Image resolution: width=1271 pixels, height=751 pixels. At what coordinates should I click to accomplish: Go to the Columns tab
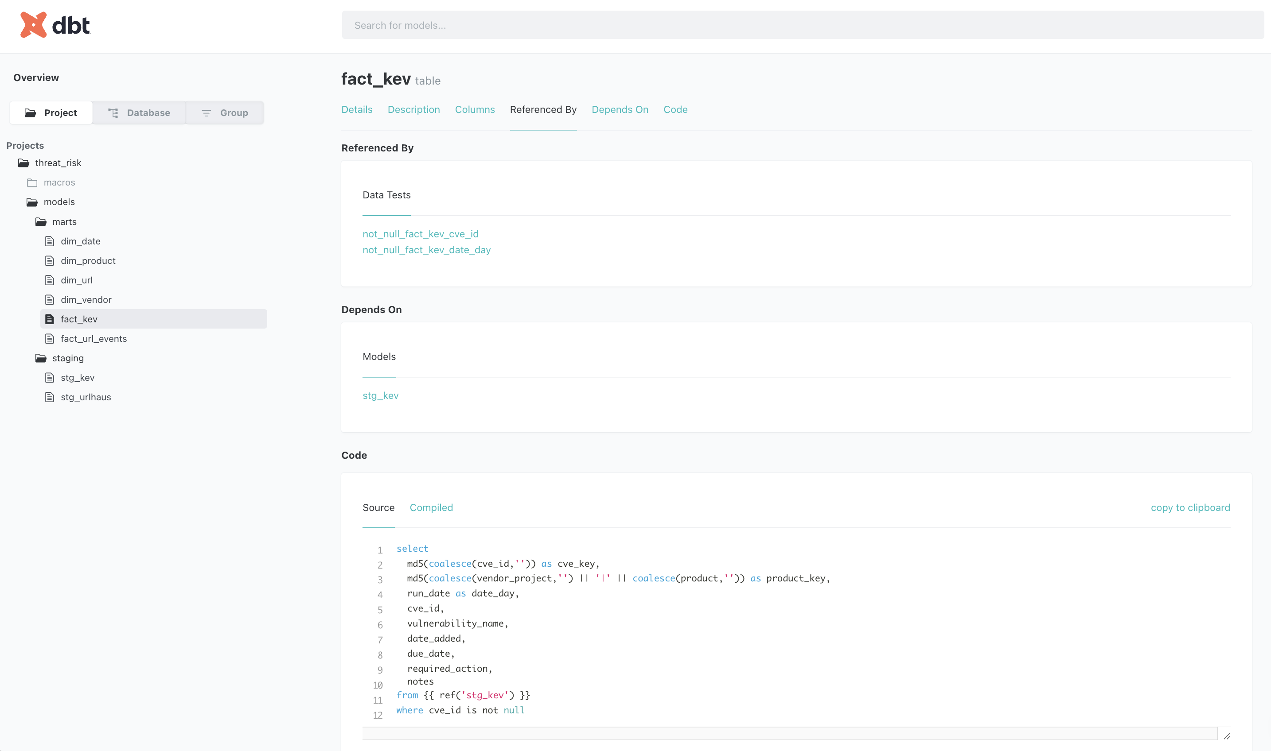475,110
